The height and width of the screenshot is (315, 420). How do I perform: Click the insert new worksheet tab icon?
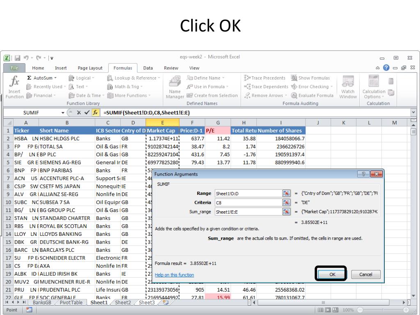click(x=166, y=302)
